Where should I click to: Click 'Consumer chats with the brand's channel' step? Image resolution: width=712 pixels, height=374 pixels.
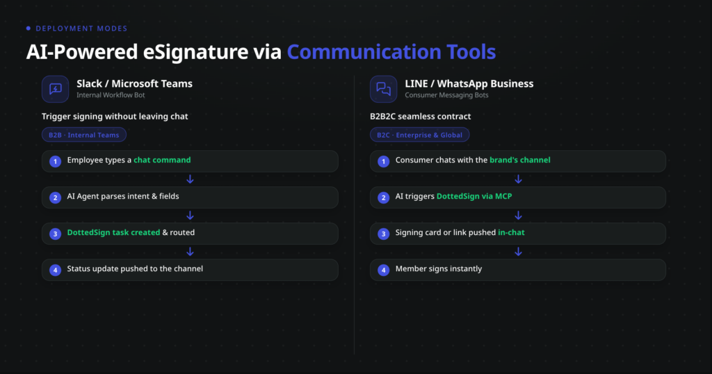(518, 161)
